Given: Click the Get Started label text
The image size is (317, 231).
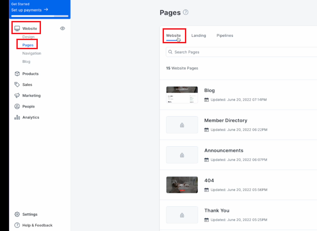Looking at the screenshot, I should 20,4.
